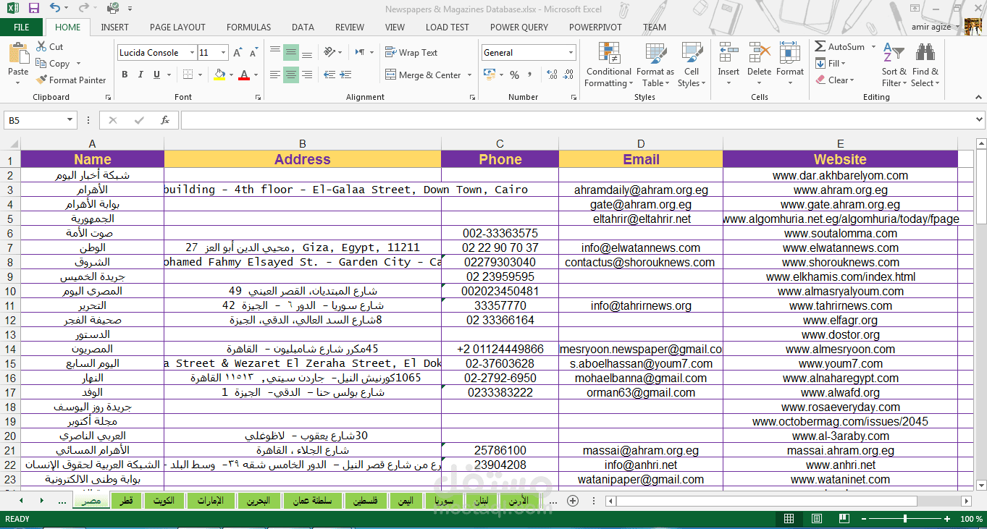
Task: Switch to Page Break Preview
Action: click(843, 519)
